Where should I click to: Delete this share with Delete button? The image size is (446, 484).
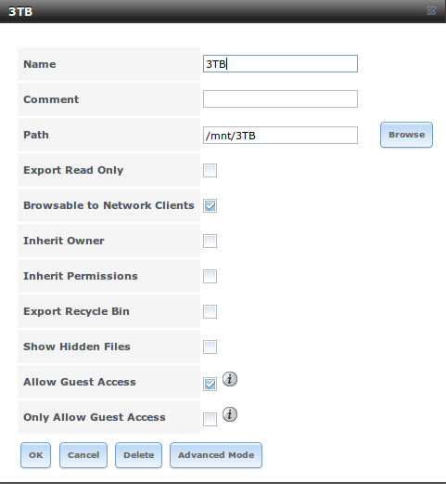(x=138, y=455)
